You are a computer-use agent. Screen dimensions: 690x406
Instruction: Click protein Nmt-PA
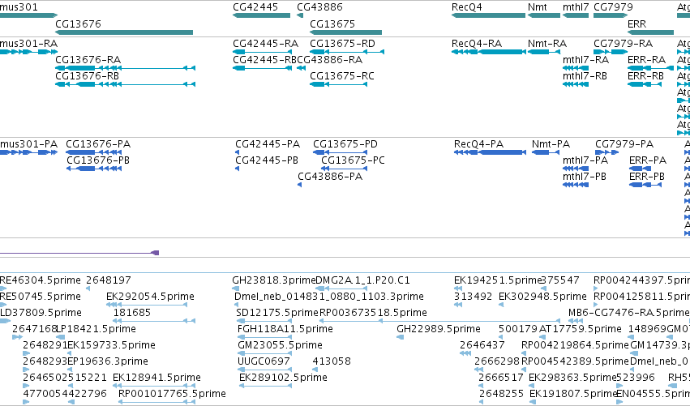click(551, 144)
